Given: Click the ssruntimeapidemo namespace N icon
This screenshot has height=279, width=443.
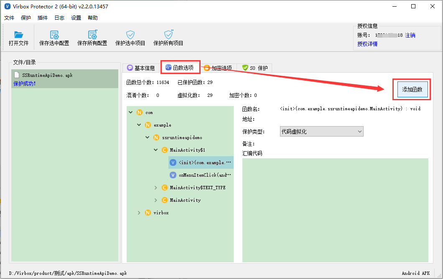Looking at the screenshot, I should click(156, 137).
